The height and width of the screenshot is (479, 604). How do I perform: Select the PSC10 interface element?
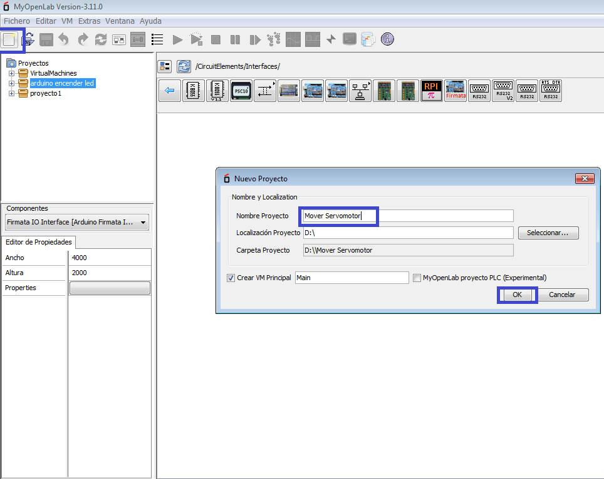click(241, 91)
